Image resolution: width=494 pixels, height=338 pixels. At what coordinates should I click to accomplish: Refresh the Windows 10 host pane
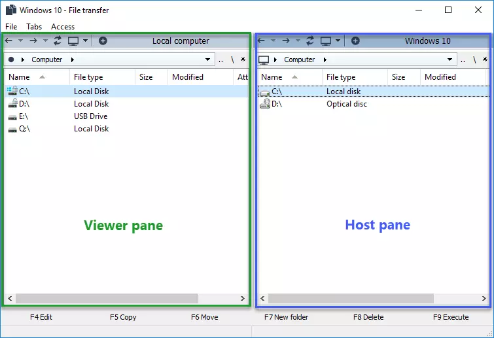pos(310,41)
